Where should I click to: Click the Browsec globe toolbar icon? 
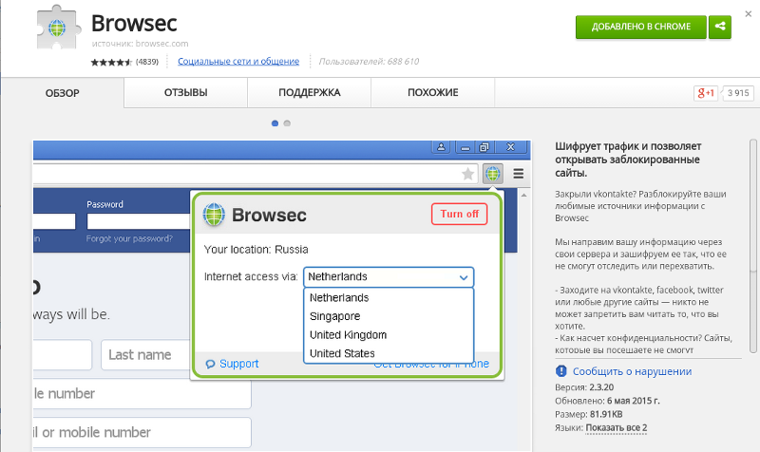point(492,174)
